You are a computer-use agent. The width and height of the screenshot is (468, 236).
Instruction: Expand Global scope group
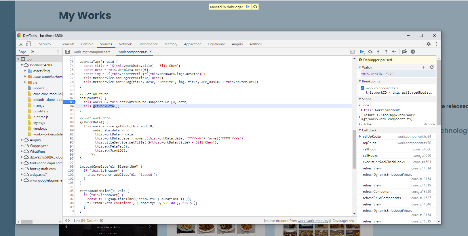pos(360,124)
